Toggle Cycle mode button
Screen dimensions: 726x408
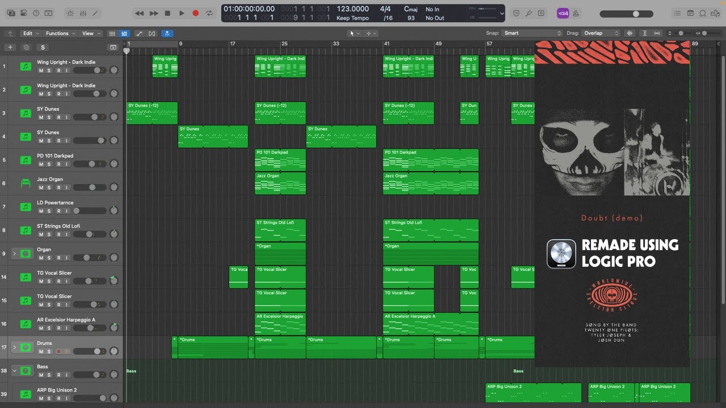(x=210, y=13)
